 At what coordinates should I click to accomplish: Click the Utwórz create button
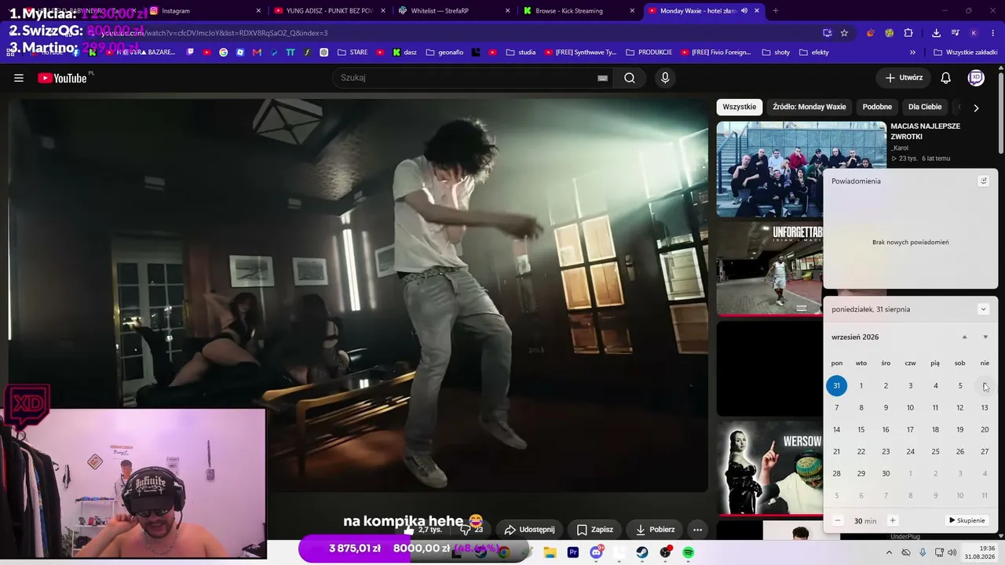pos(904,78)
